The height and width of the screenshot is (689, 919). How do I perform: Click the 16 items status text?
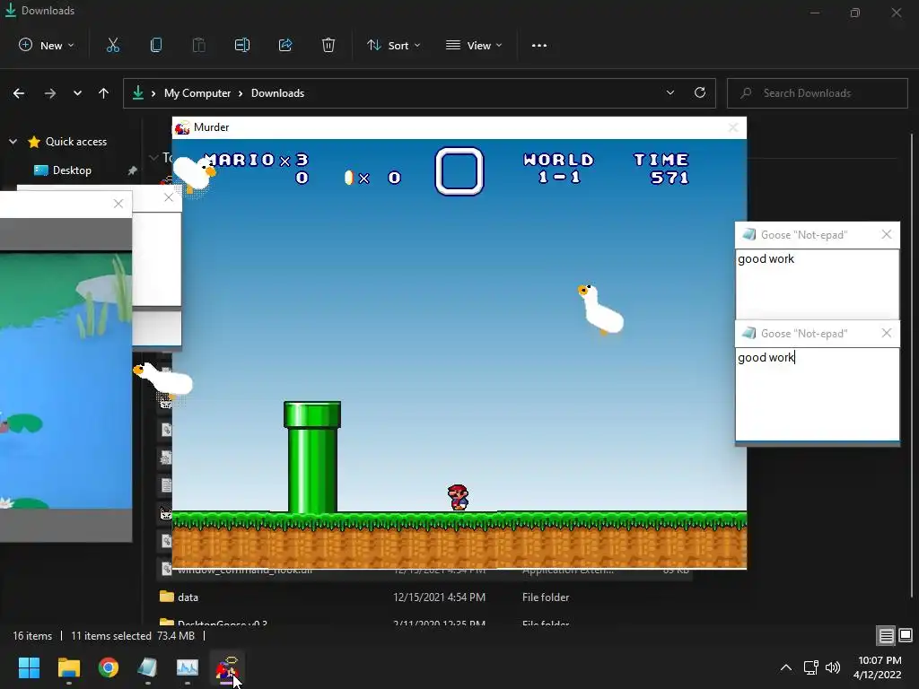(x=32, y=636)
